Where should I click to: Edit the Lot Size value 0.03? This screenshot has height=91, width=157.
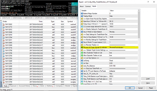(123, 63)
